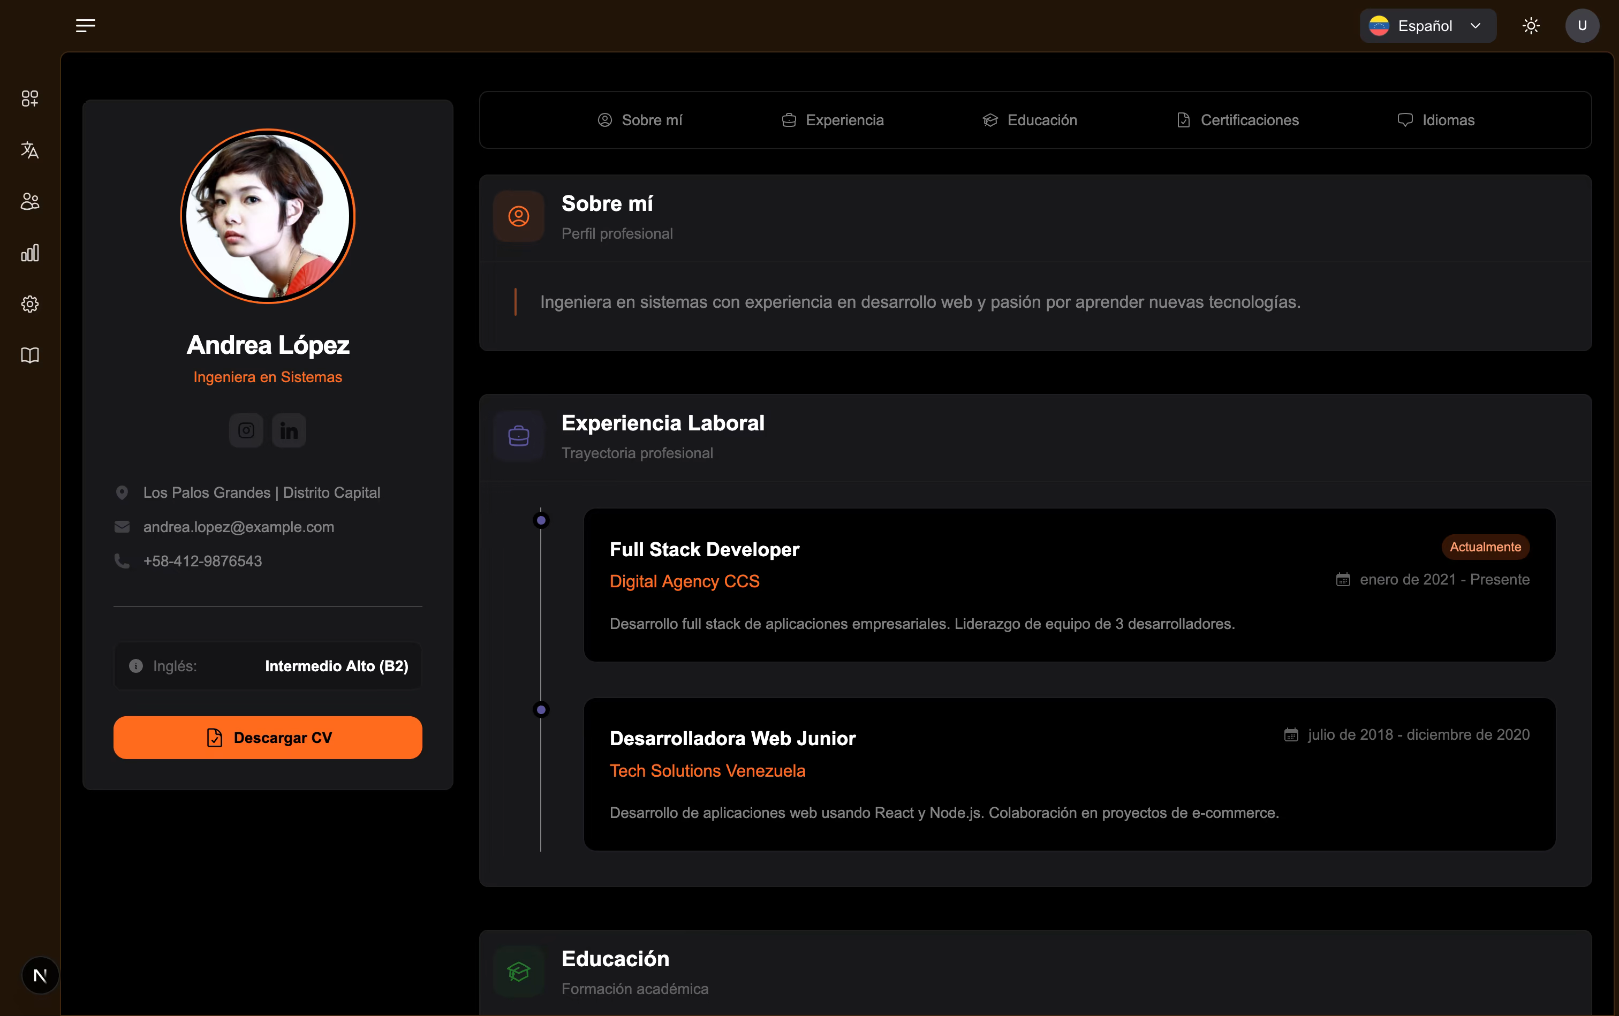1619x1016 pixels.
Task: Click calendar icon next to julio de 2018
Action: 1291,734
